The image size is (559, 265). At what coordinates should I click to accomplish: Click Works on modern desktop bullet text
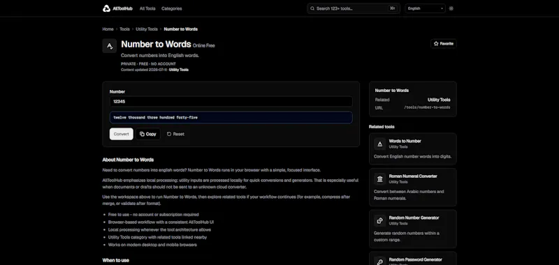pos(152,245)
